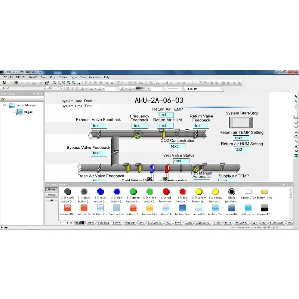Select the rectangle drawing tool

pyautogui.click(x=296, y=117)
